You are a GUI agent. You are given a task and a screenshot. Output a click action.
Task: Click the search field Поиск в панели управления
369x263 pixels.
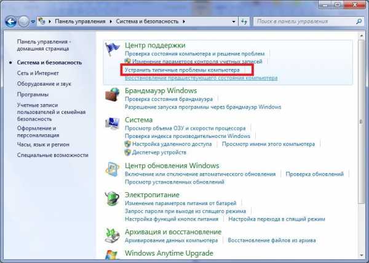305,22
